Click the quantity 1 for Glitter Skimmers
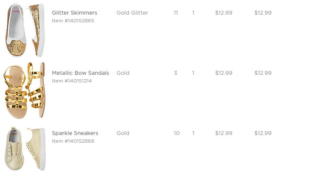Screen dimensions: 320x178 [193, 13]
